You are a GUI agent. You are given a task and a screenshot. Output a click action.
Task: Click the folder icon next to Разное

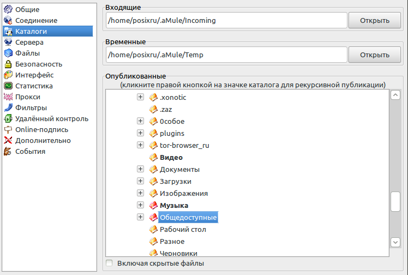tap(153, 241)
